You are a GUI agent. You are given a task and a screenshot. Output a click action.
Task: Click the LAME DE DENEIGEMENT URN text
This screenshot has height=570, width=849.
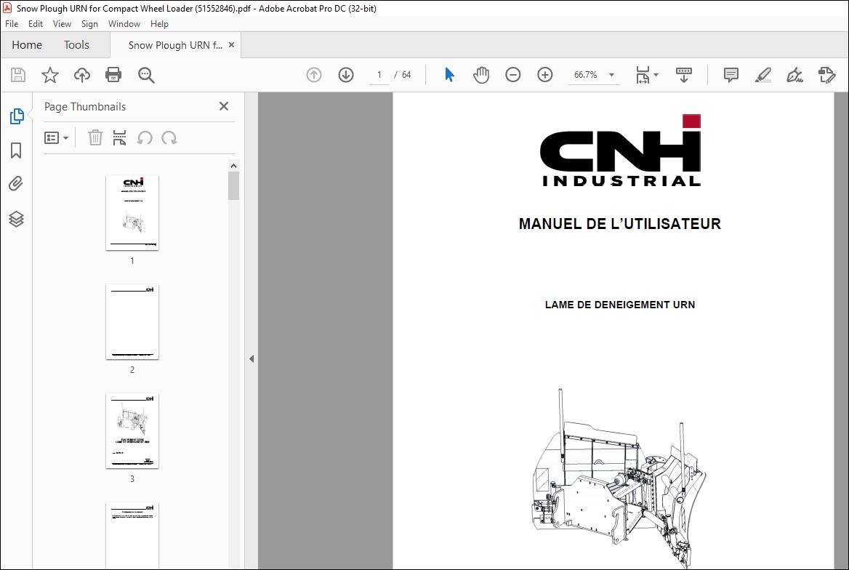click(x=620, y=305)
